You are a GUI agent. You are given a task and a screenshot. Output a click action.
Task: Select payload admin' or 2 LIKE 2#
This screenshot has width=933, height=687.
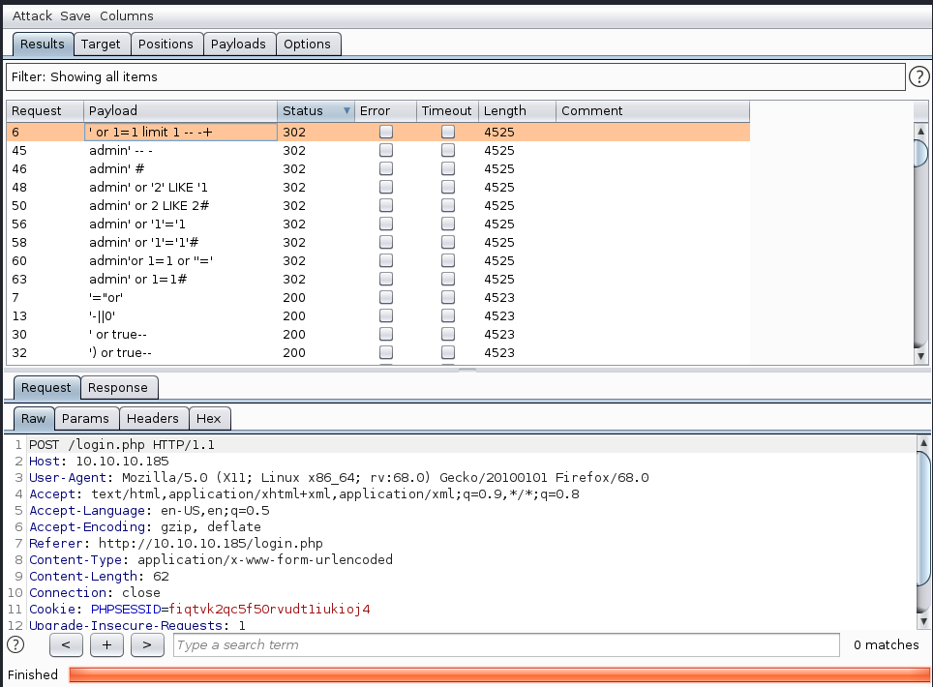click(x=149, y=206)
